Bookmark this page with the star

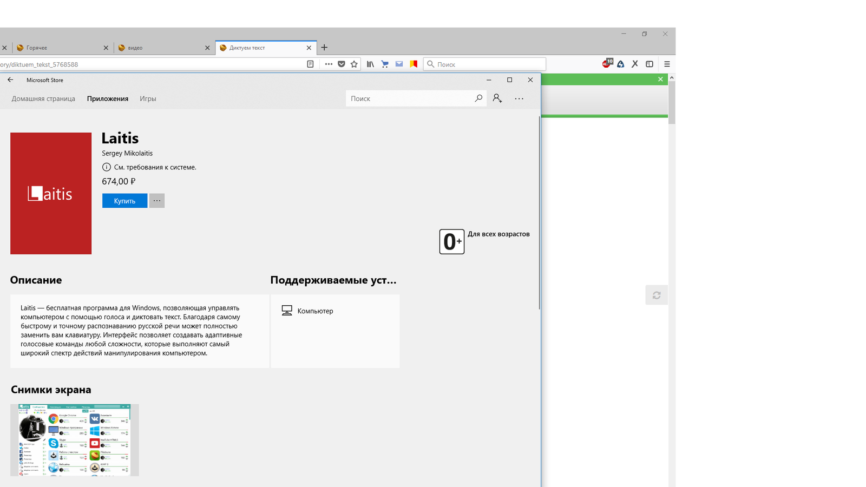[354, 64]
